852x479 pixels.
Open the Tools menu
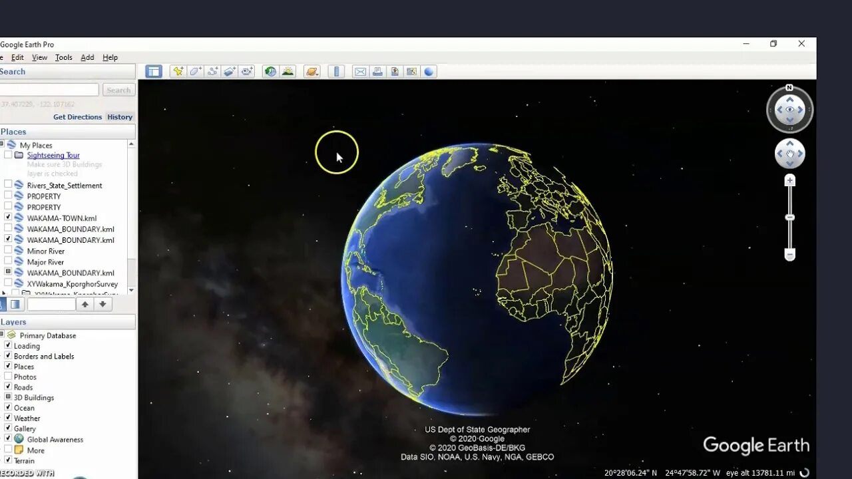(x=64, y=58)
